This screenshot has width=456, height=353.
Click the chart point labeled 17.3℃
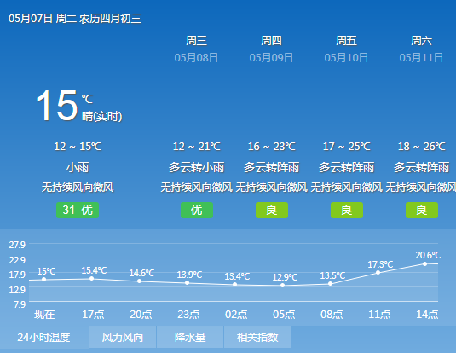(x=378, y=273)
